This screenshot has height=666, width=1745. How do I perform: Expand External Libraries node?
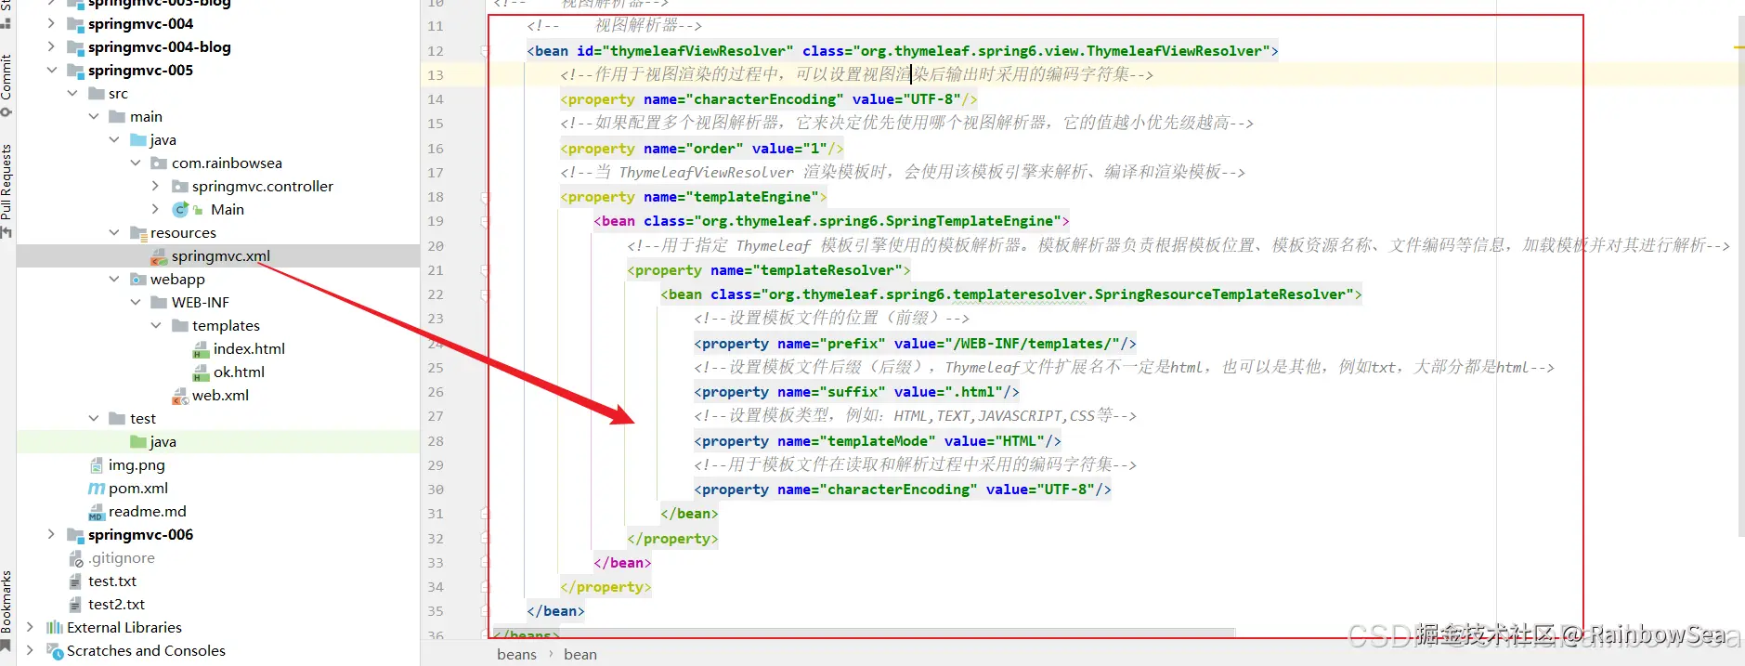31,627
